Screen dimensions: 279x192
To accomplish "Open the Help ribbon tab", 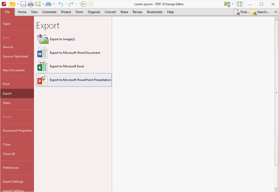I will [170, 12].
